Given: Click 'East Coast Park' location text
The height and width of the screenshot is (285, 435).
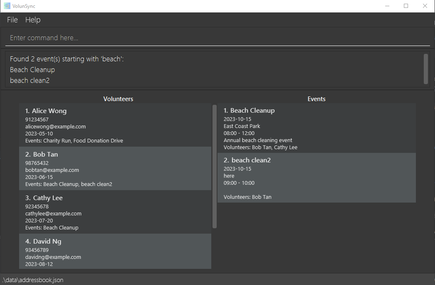Looking at the screenshot, I should point(242,126).
